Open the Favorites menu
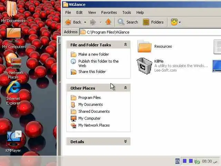This screenshot has height=166, width=221. point(109,12)
